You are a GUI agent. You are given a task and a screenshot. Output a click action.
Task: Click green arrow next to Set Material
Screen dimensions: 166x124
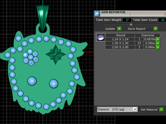click(x=162, y=110)
